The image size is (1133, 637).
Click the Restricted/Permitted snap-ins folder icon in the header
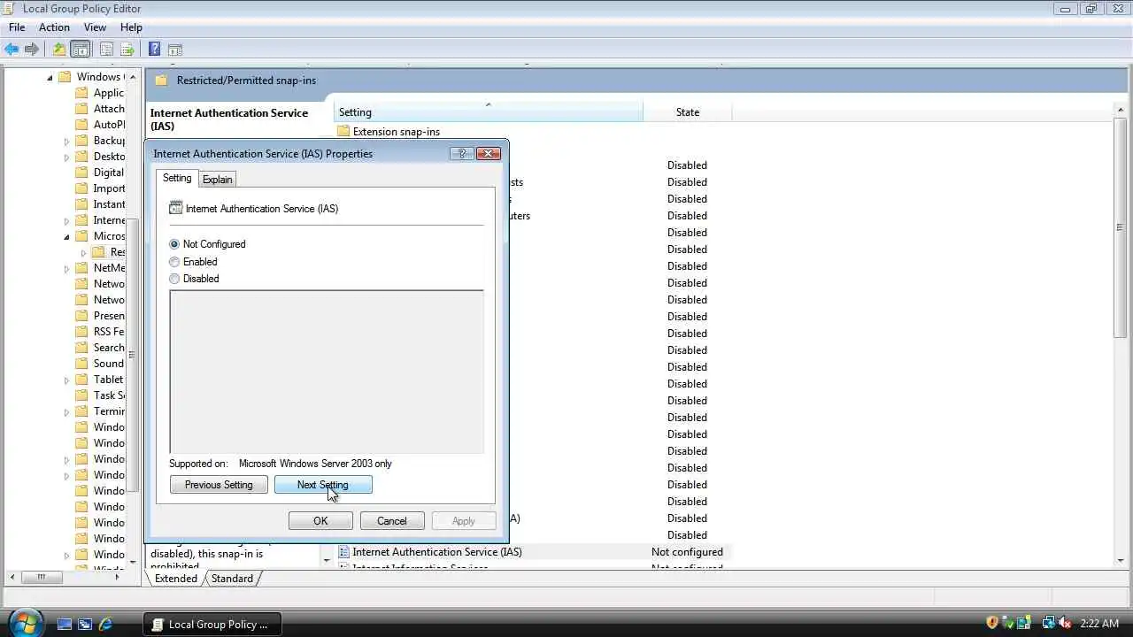click(161, 80)
